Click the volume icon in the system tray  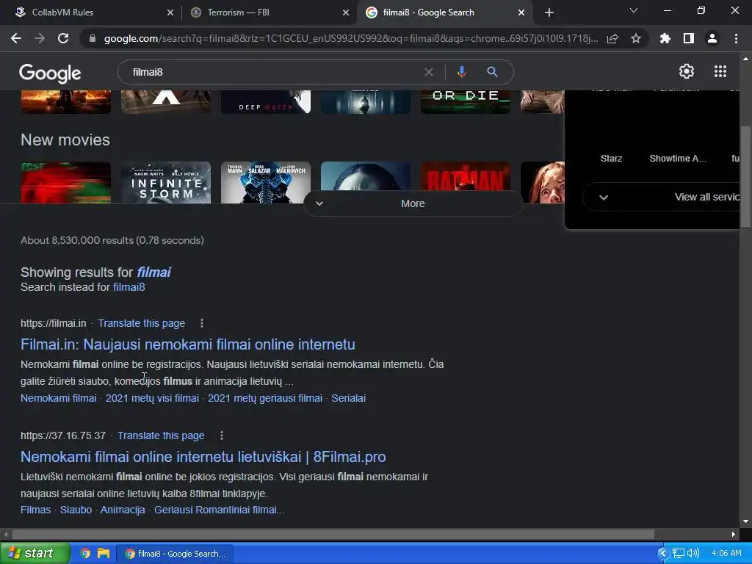693,554
